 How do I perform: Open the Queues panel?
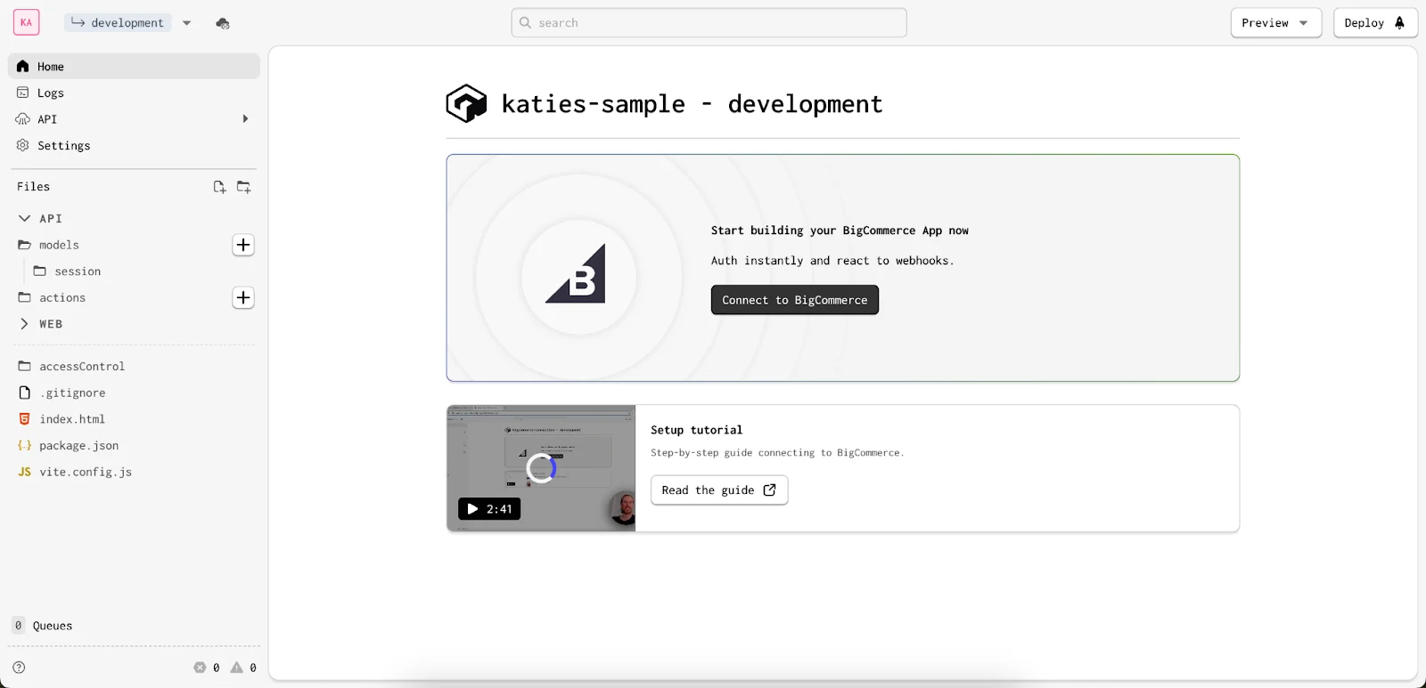pos(43,626)
